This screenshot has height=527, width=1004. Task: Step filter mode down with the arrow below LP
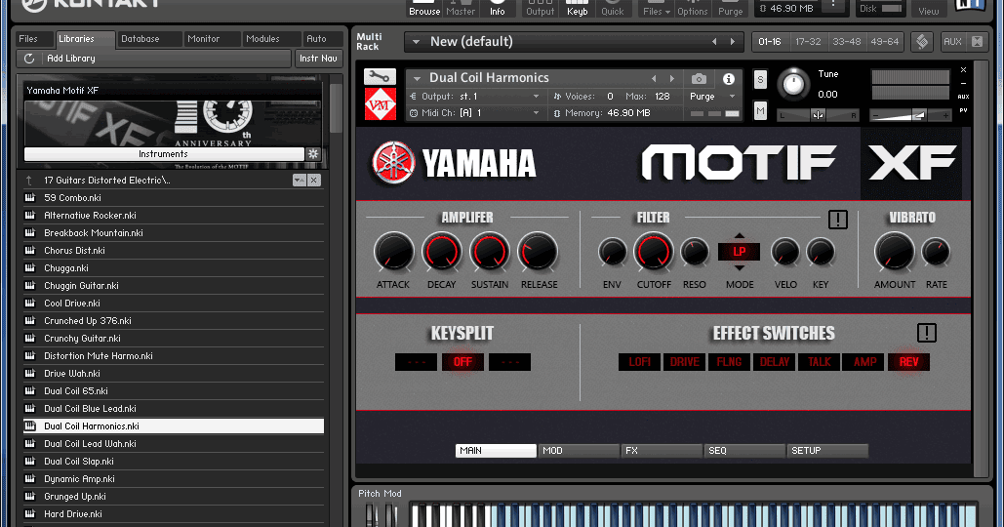click(x=740, y=267)
